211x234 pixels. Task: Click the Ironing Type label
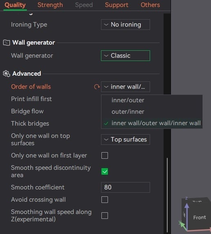pyautogui.click(x=29, y=25)
